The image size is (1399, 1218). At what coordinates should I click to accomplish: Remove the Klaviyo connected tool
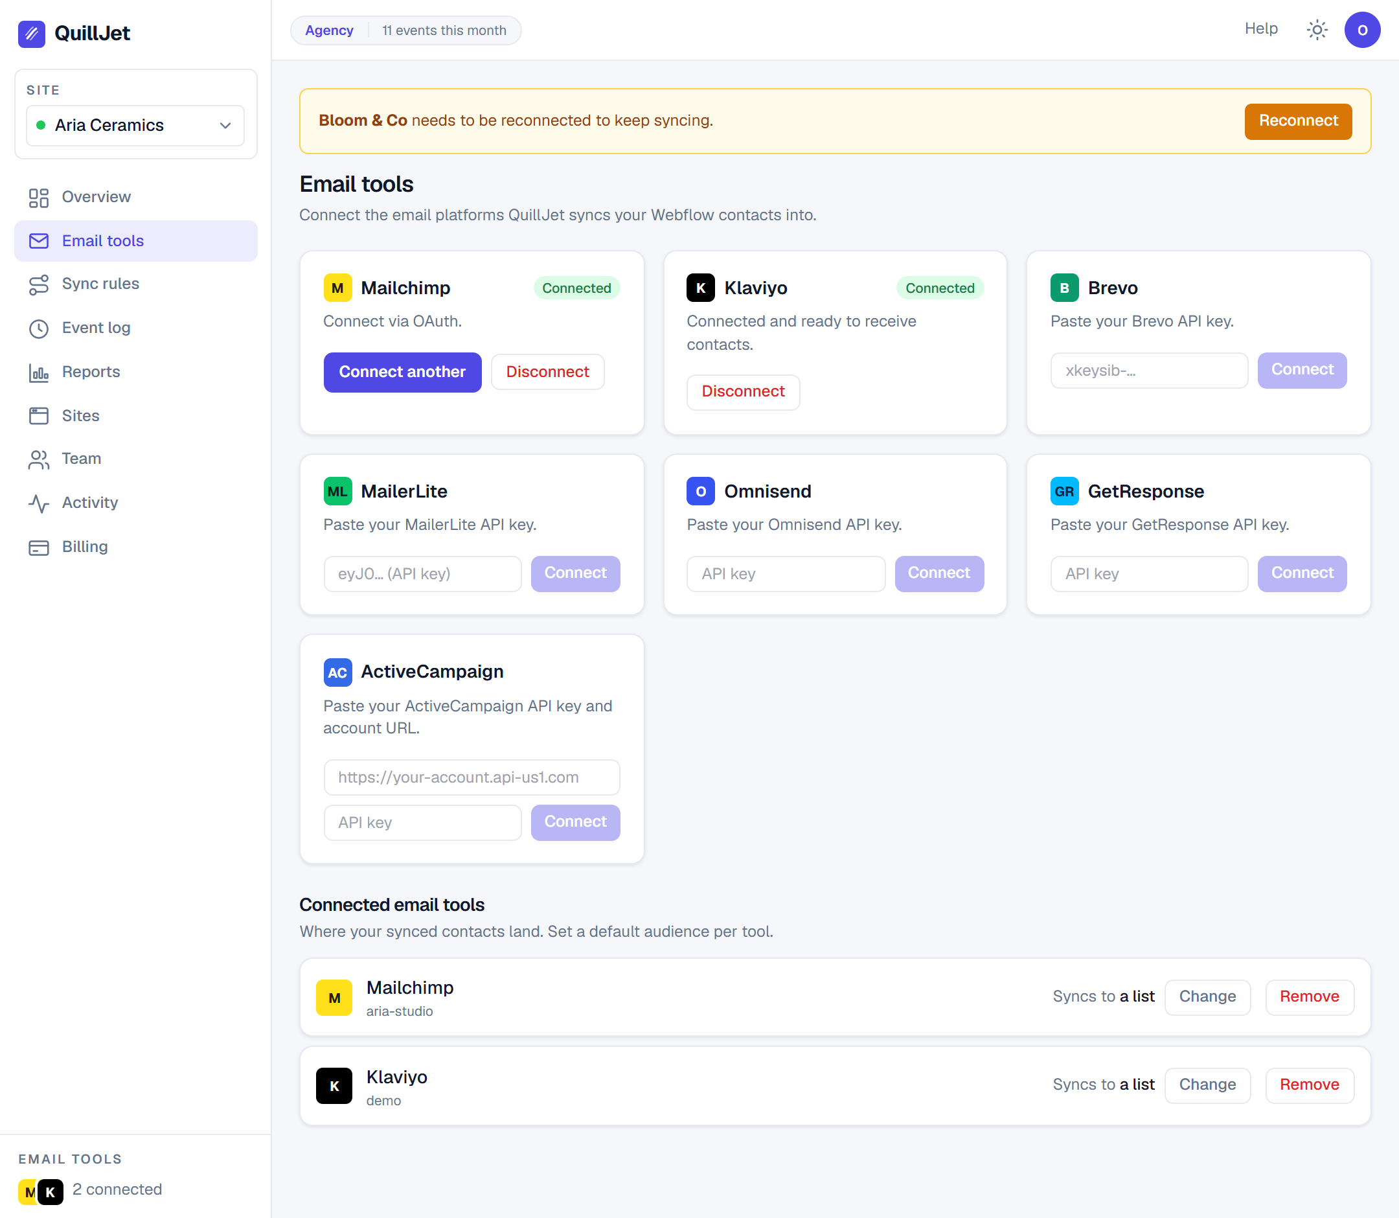pos(1310,1085)
